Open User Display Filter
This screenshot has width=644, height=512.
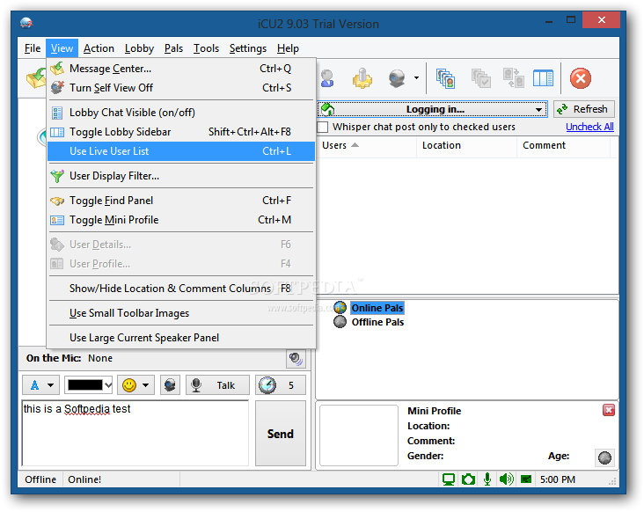coord(181,176)
